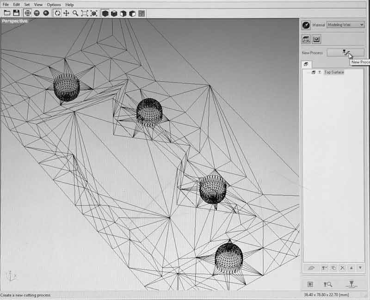Open the Help menu
The height and width of the screenshot is (300, 370).
[x=69, y=5]
